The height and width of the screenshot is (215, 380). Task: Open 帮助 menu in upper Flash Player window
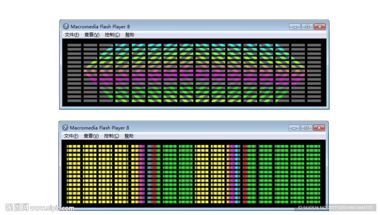point(130,35)
